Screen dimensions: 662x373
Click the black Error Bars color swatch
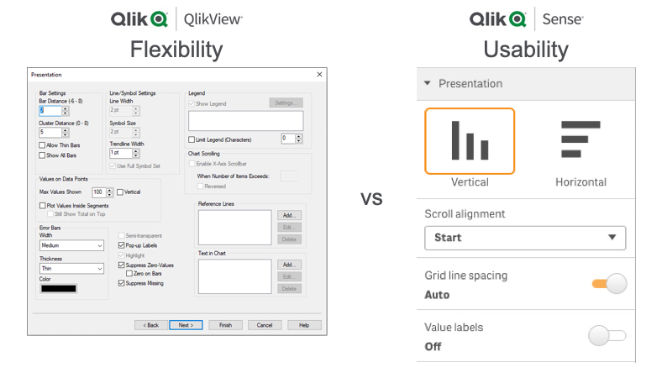point(58,288)
